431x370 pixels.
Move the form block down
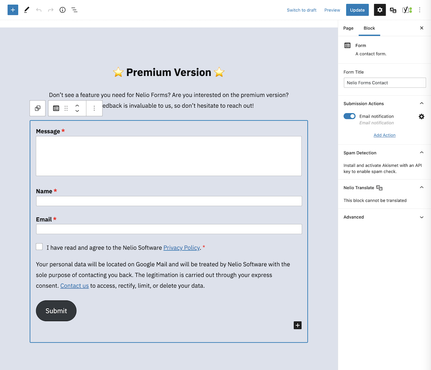(x=77, y=111)
